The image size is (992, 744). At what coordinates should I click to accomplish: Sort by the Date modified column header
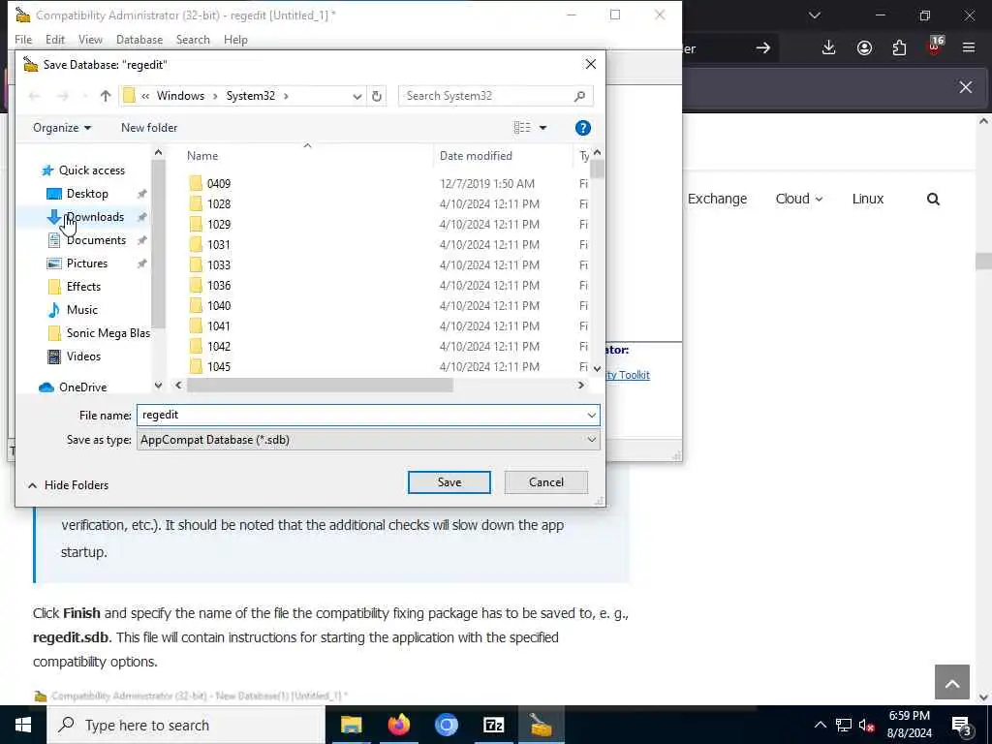(x=476, y=156)
